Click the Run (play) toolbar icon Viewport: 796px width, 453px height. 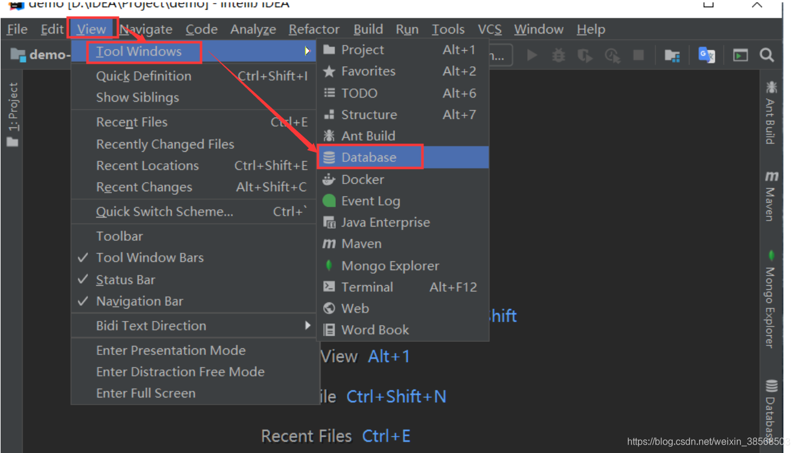(532, 56)
